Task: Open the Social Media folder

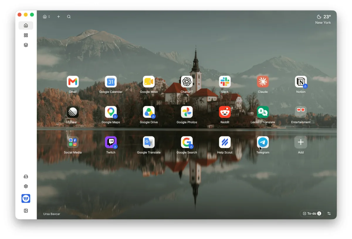Action: 73,142
